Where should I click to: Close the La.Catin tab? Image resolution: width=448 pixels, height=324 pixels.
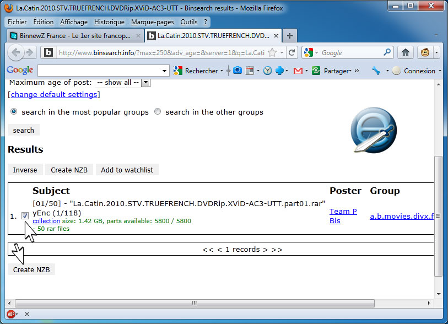[x=276, y=36]
